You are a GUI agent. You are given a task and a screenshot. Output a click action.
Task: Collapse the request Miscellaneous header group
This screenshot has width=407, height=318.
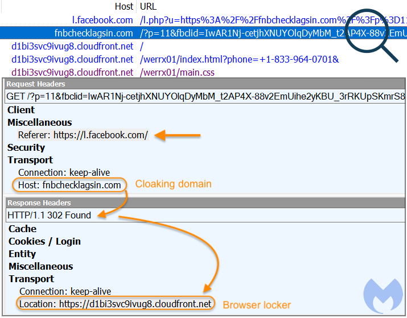[39, 122]
